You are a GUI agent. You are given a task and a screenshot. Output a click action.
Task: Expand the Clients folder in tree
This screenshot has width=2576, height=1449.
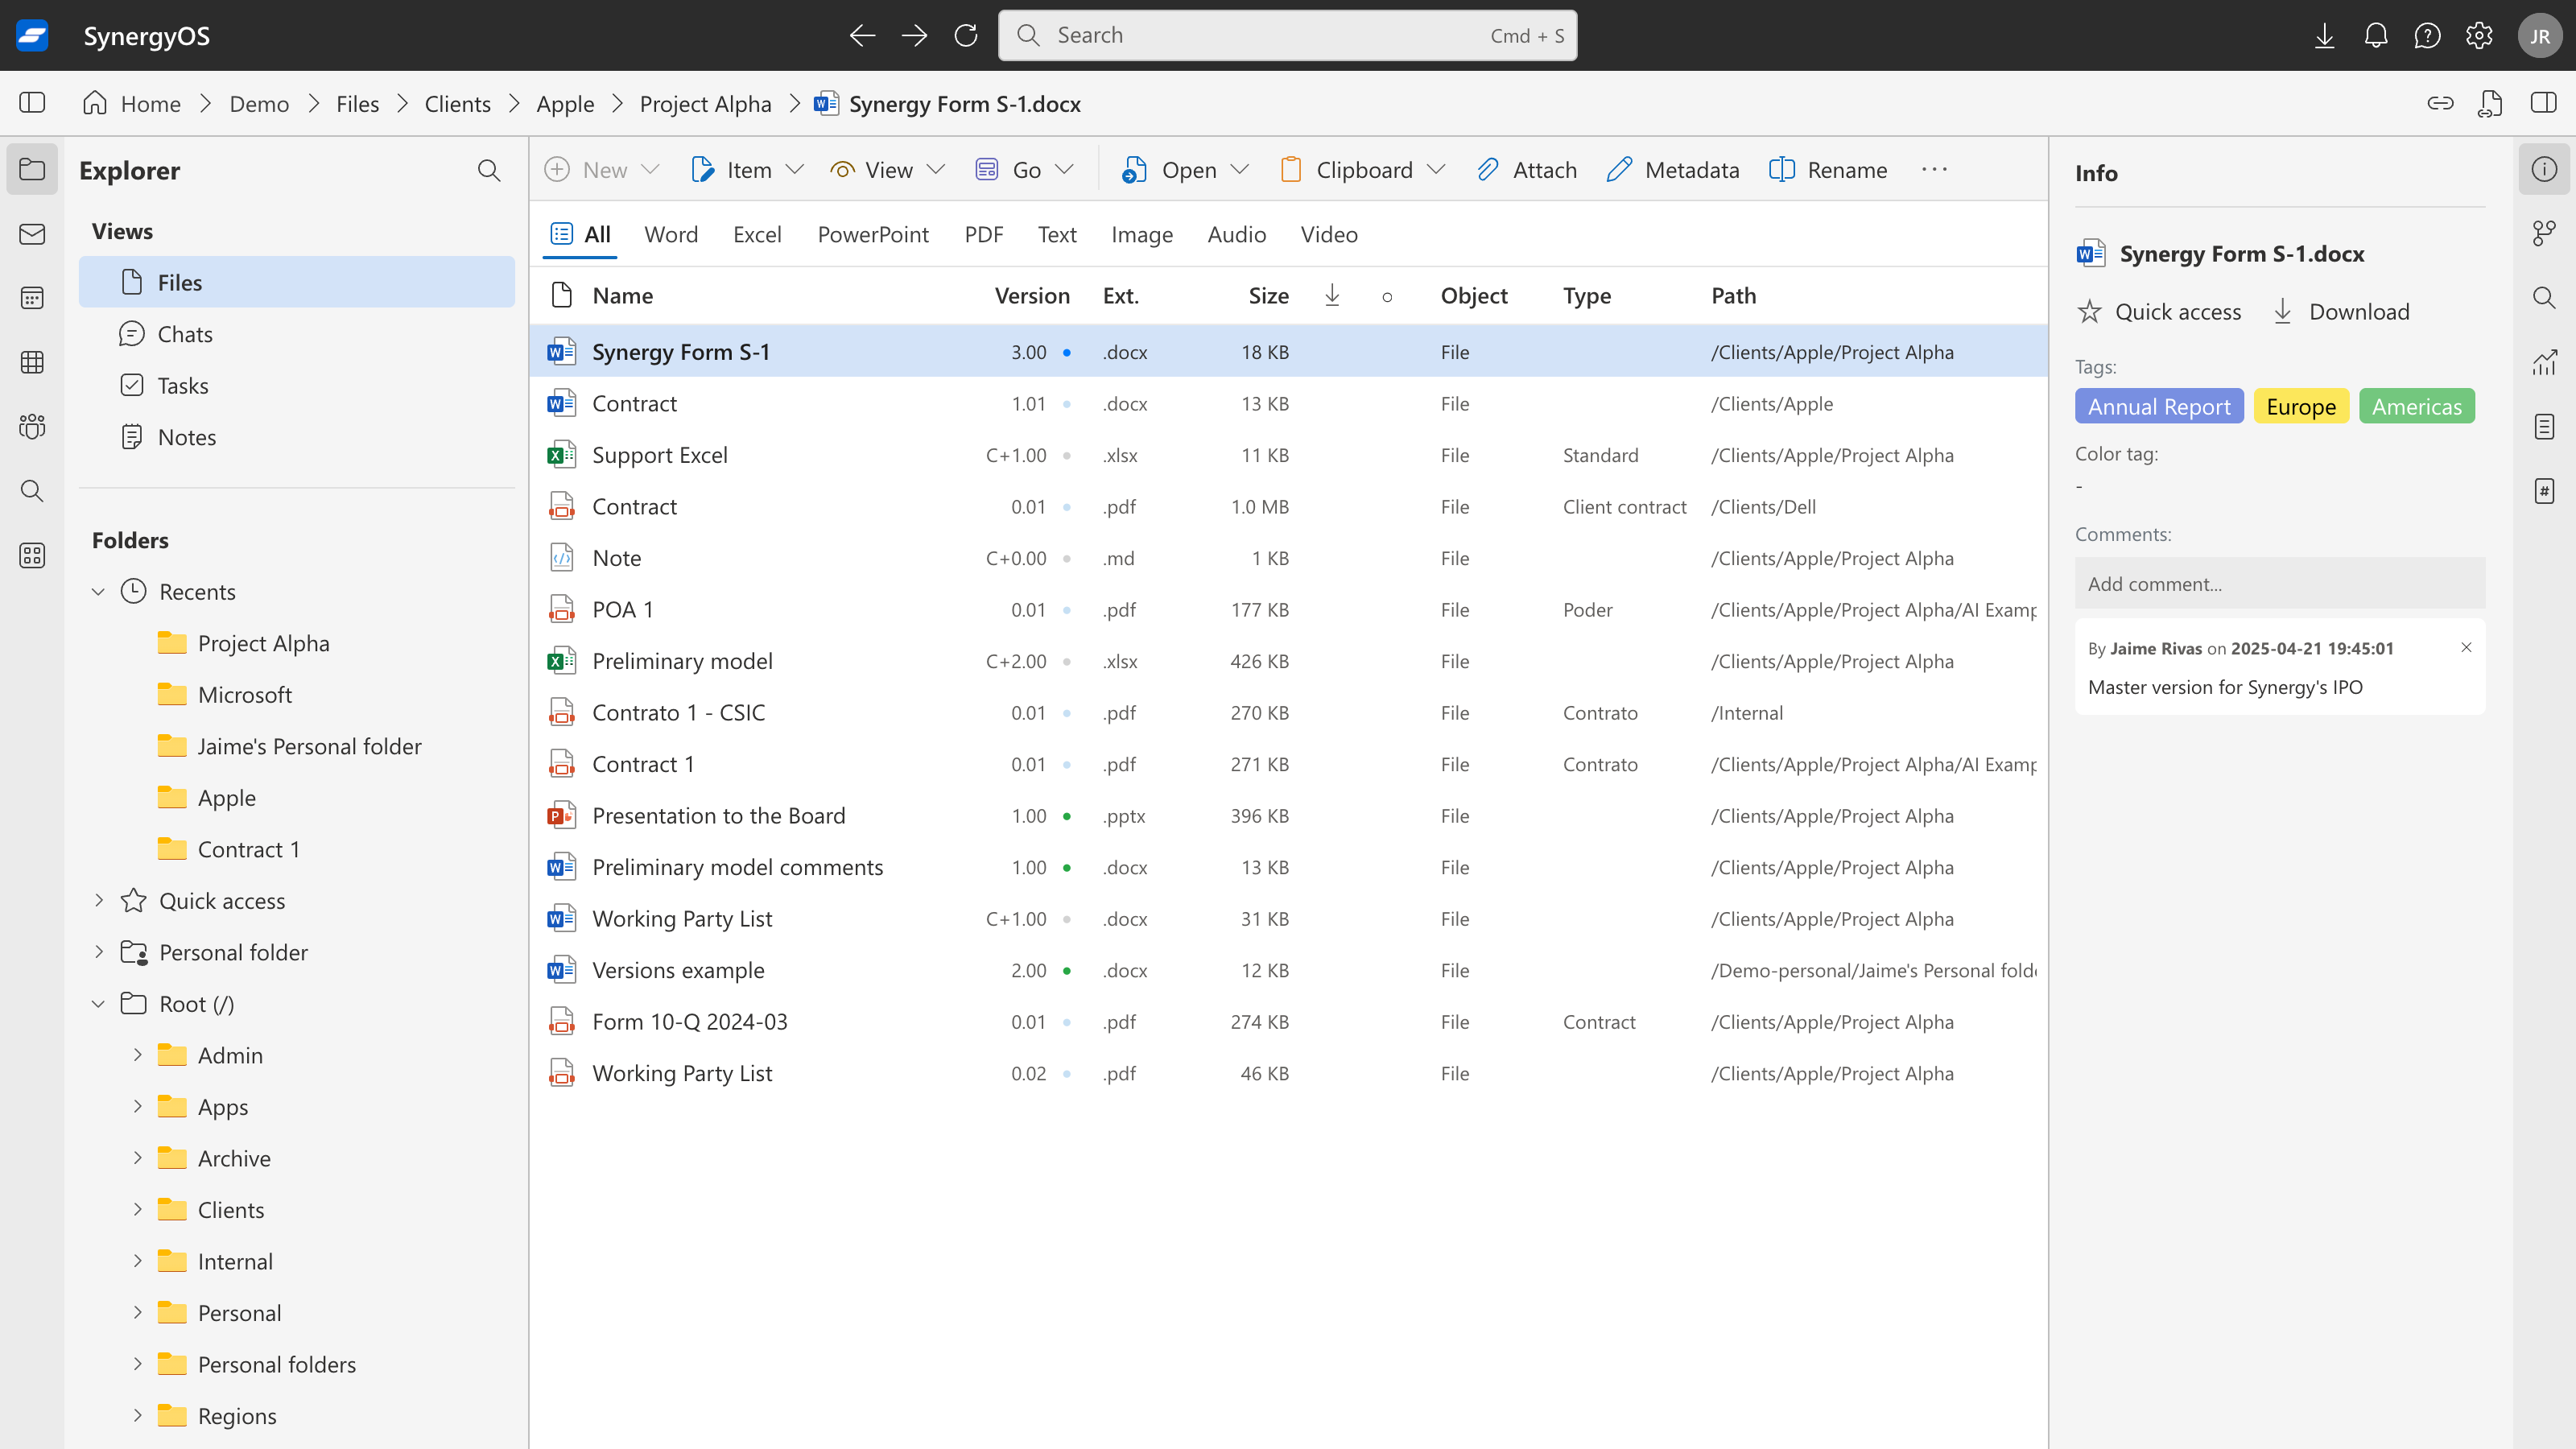click(x=138, y=1210)
